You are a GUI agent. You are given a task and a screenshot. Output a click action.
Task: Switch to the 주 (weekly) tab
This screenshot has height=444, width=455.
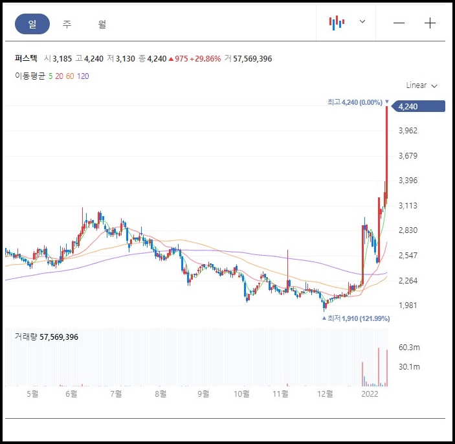pos(67,24)
